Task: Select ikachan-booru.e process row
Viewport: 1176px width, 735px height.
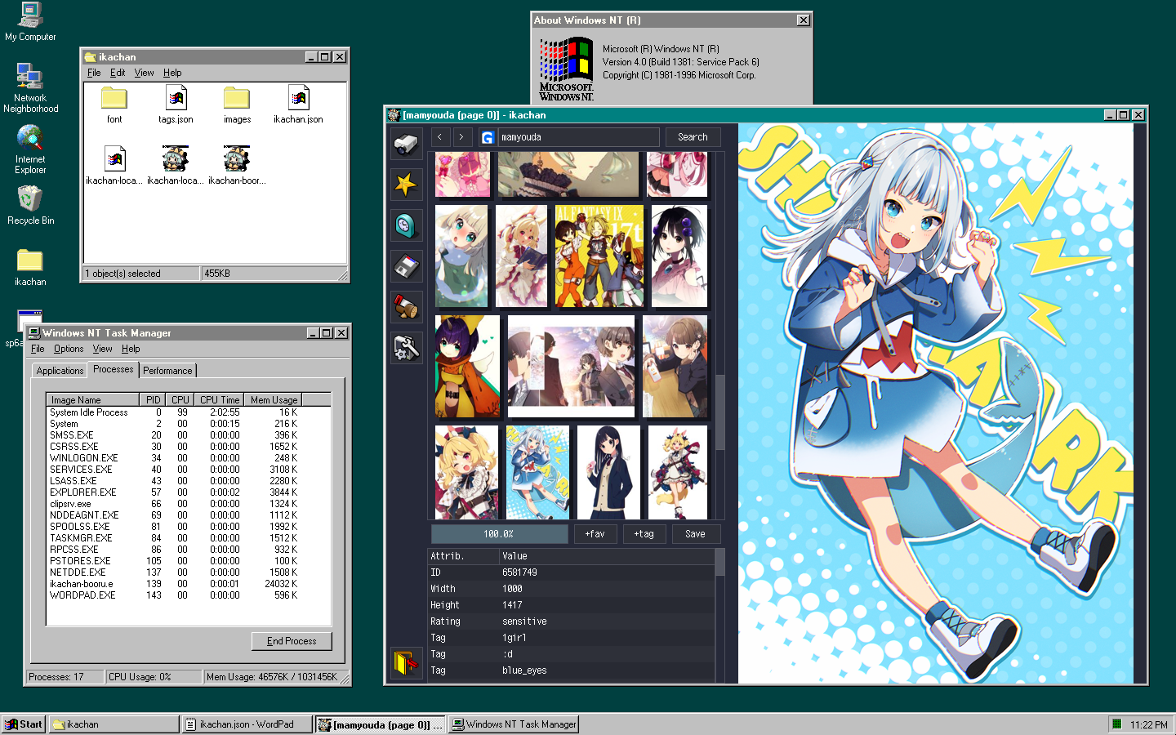Action: click(173, 584)
